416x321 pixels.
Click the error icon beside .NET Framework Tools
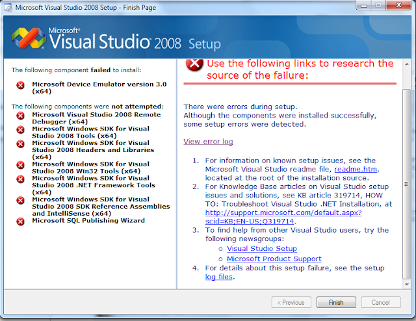click(x=20, y=179)
